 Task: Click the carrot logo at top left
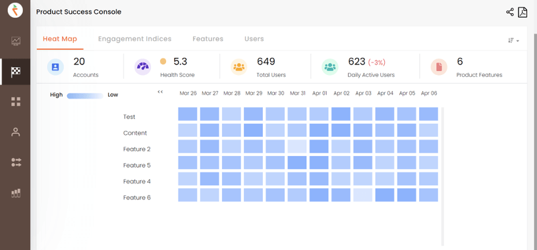coord(15,11)
